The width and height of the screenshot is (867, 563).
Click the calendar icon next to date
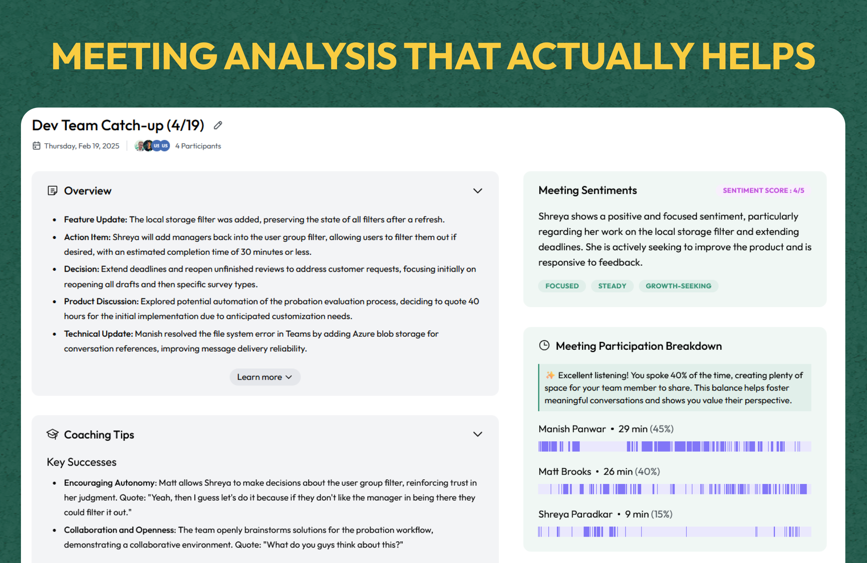point(36,145)
